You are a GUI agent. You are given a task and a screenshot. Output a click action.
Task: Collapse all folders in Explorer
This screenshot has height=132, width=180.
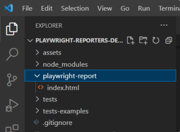tap(169, 41)
